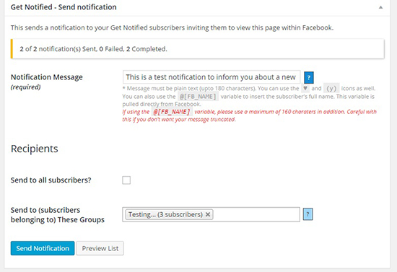Collapse the Get Notified panel arrow

[380, 7]
